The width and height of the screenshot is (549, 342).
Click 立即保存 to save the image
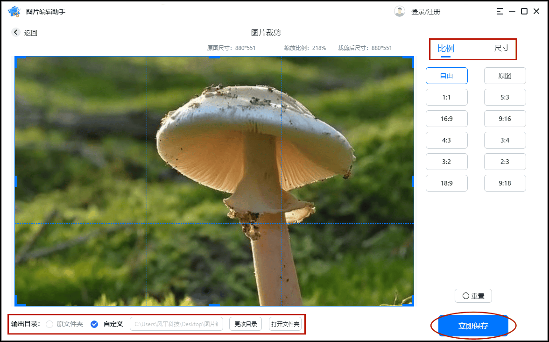[473, 326]
